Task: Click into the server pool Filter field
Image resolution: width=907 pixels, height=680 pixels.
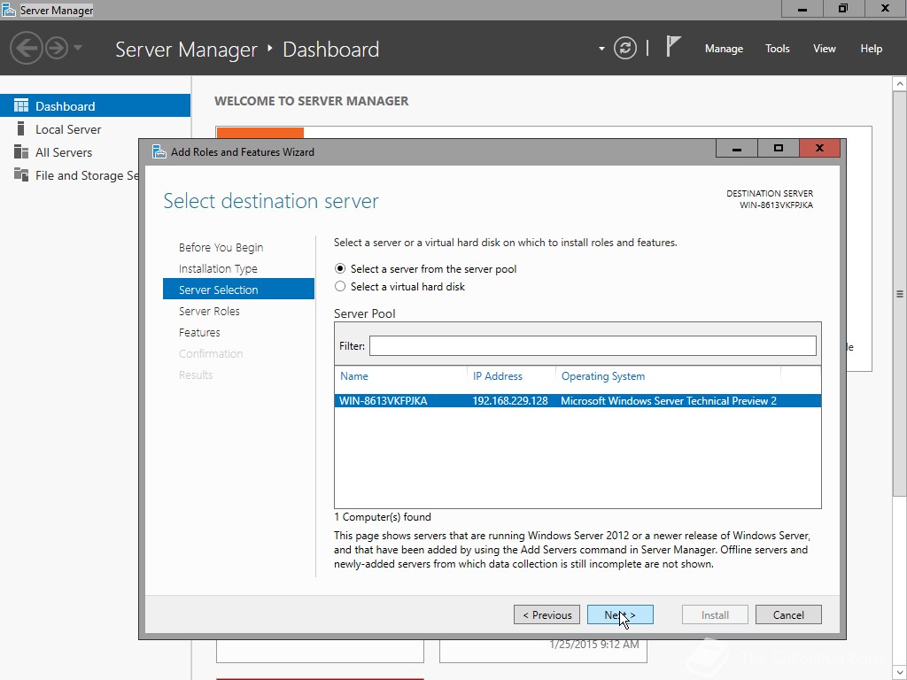Action: [x=593, y=346]
